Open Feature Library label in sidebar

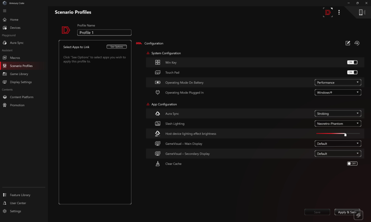pyautogui.click(x=20, y=195)
